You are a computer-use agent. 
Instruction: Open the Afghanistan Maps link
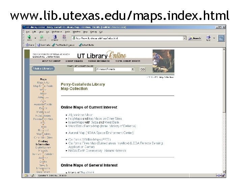[x=80, y=115]
